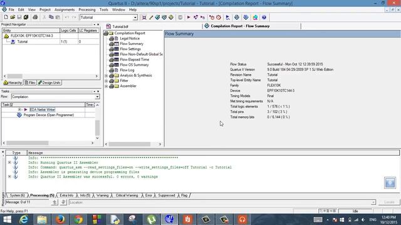Viewport: 401px width, 225px height.
Task: Click Program Device (Open Programmer) task
Action: click(49, 115)
